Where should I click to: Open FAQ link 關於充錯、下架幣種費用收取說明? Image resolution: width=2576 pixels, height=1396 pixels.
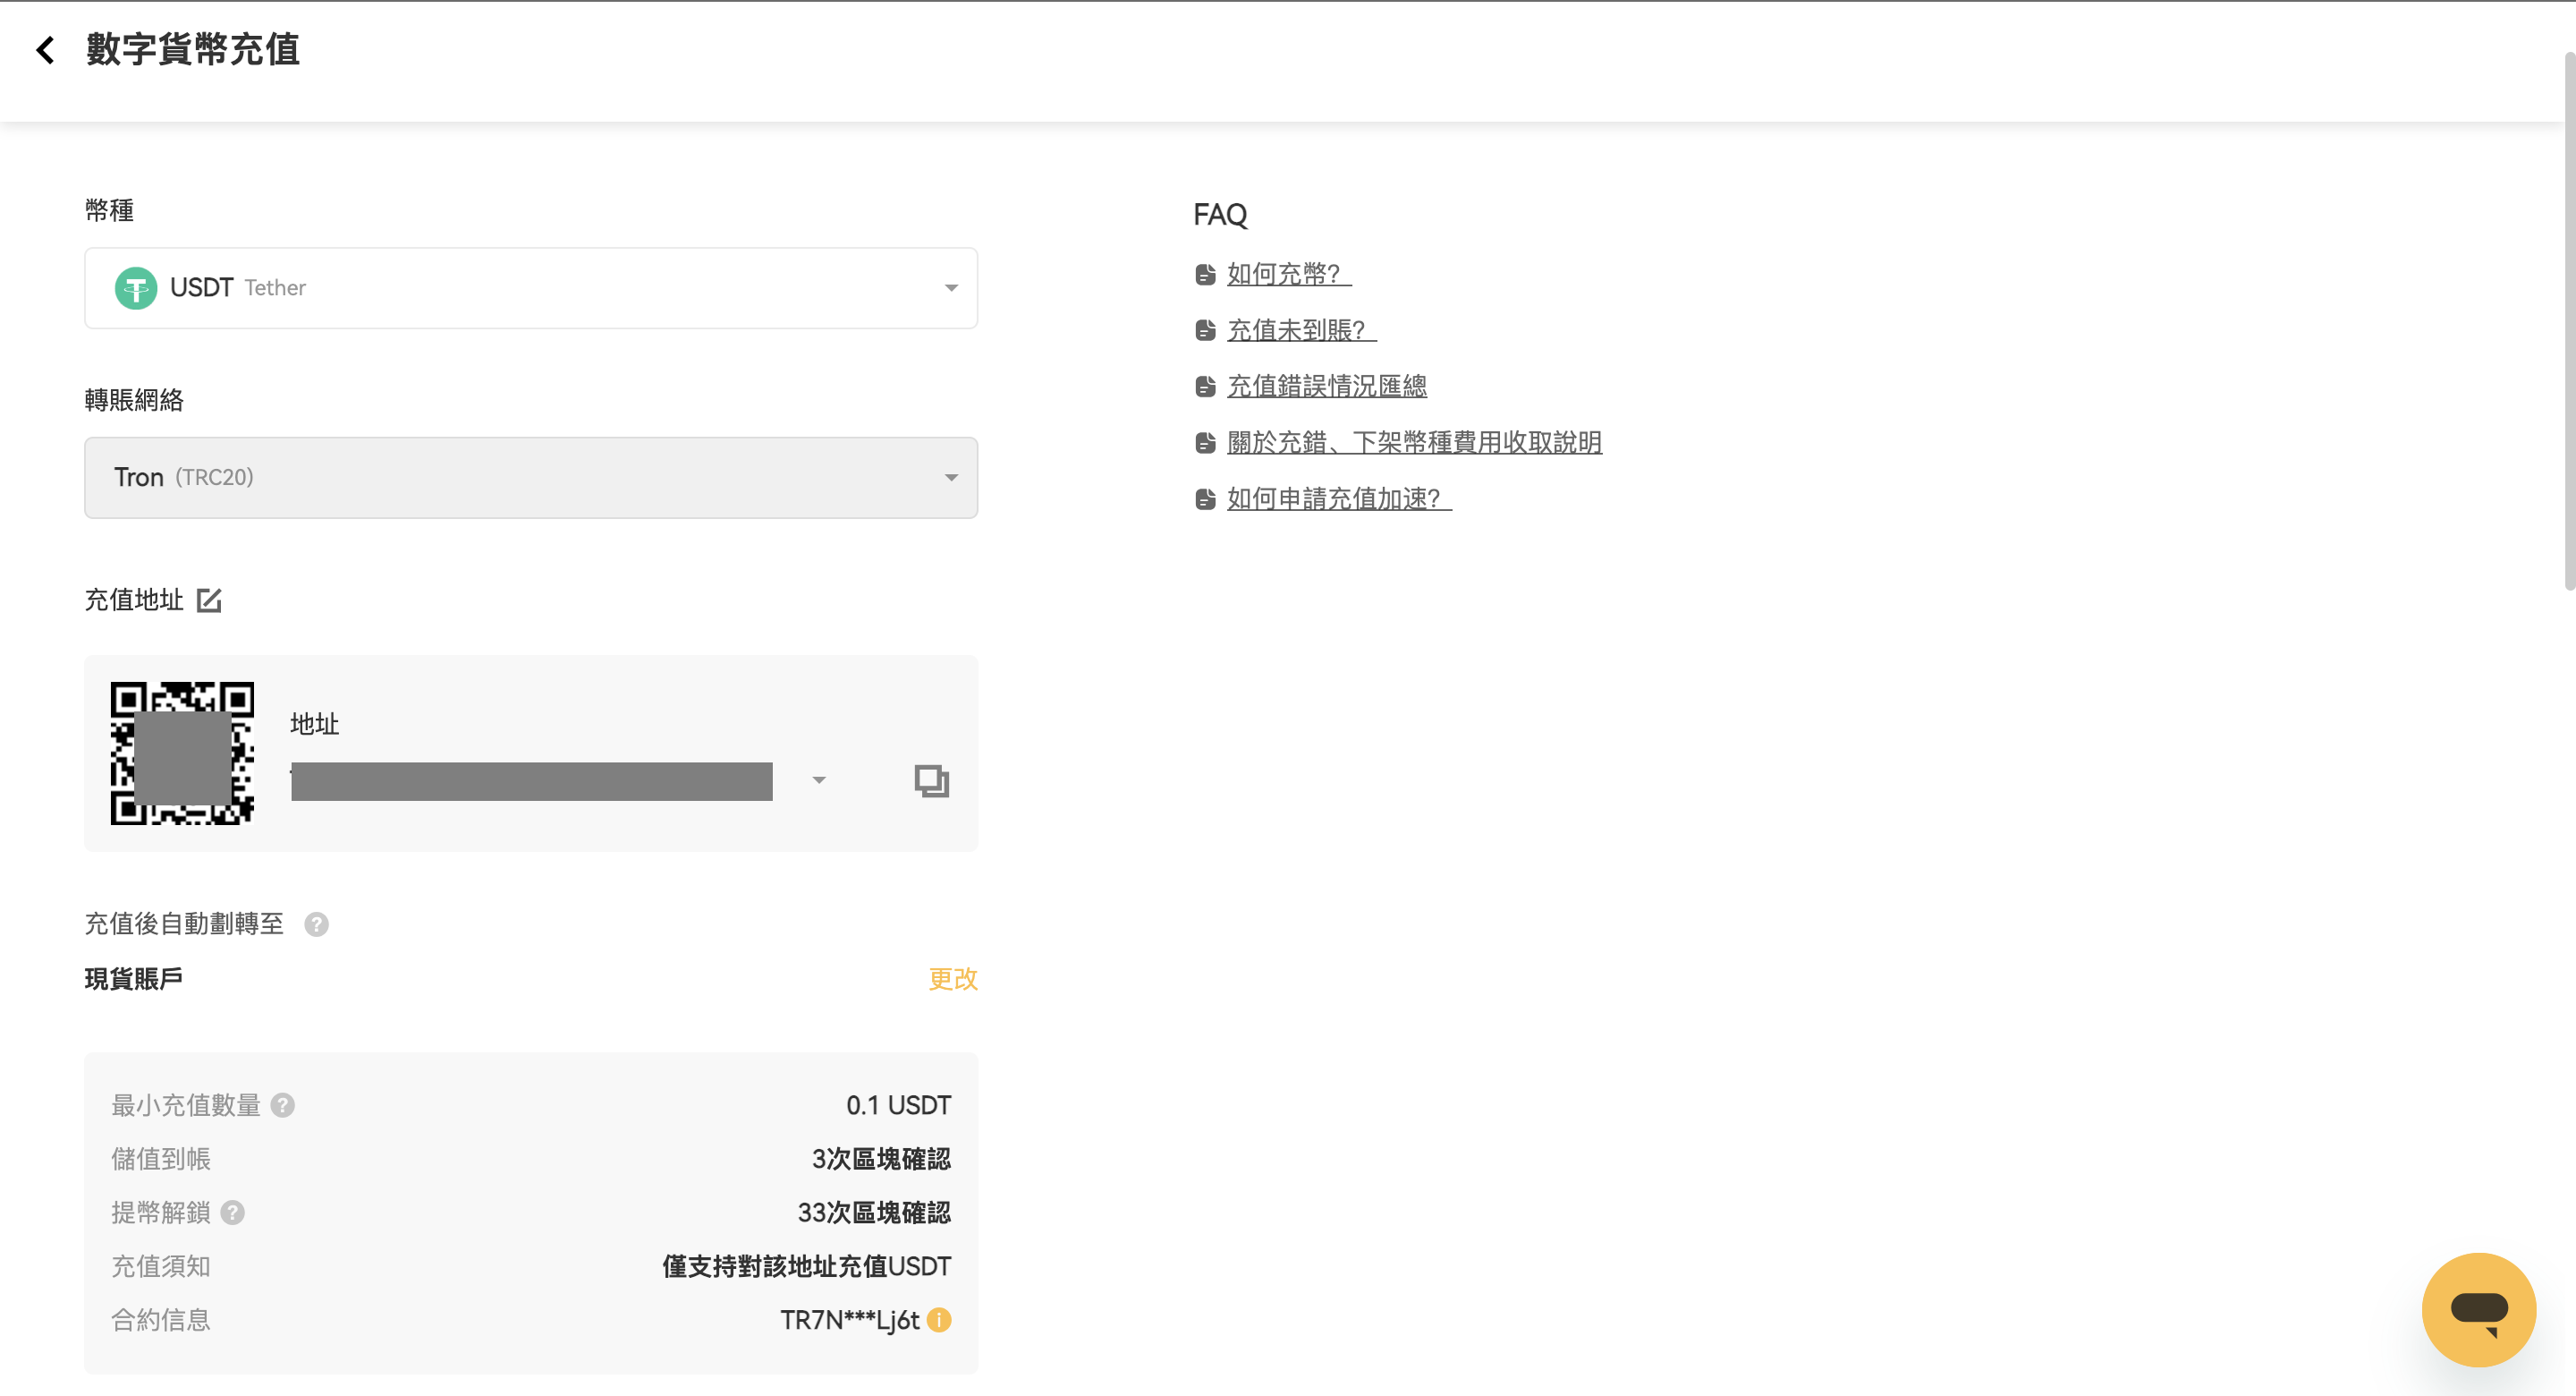click(1414, 442)
